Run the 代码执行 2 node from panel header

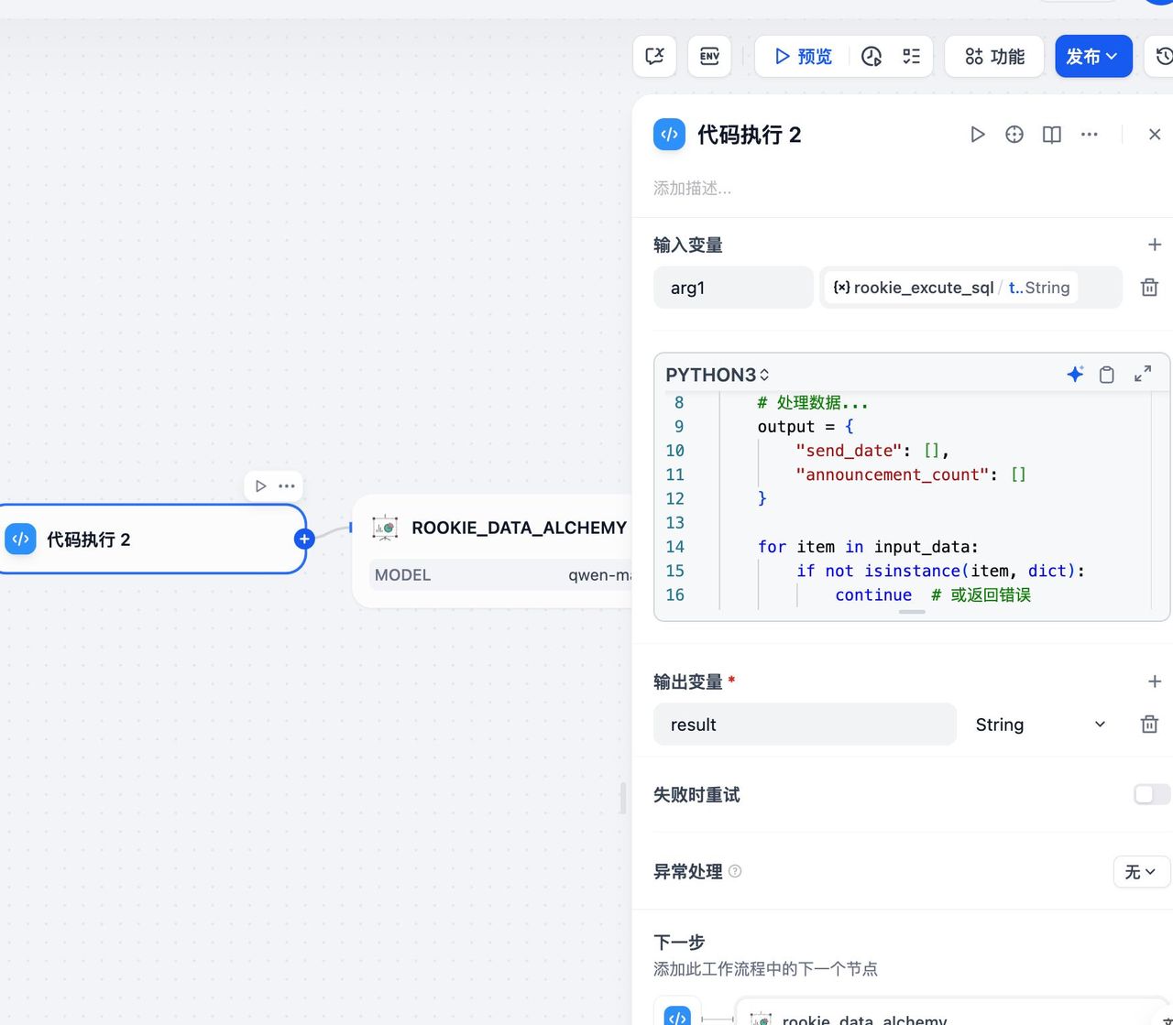(x=977, y=135)
